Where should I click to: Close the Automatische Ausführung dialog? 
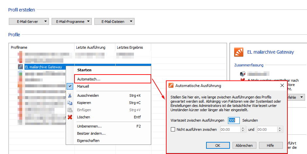click(x=282, y=86)
